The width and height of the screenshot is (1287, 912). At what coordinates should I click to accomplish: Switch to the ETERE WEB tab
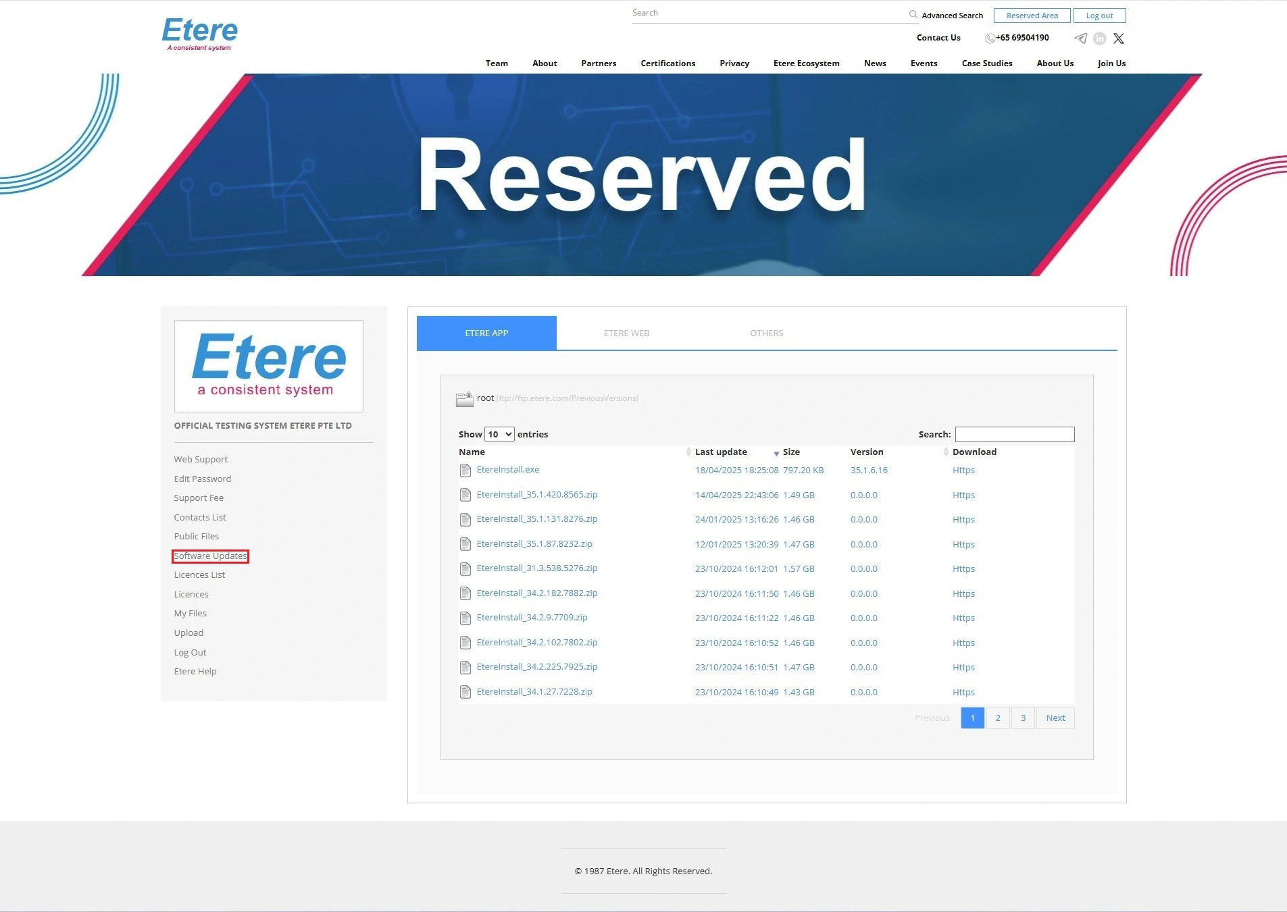coord(626,333)
